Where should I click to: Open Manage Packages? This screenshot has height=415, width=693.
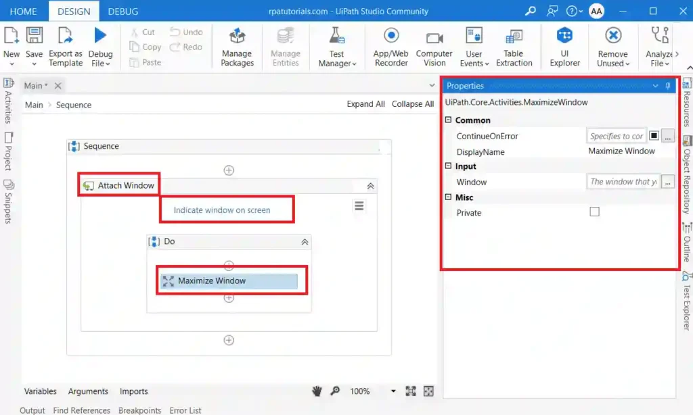pos(238,47)
